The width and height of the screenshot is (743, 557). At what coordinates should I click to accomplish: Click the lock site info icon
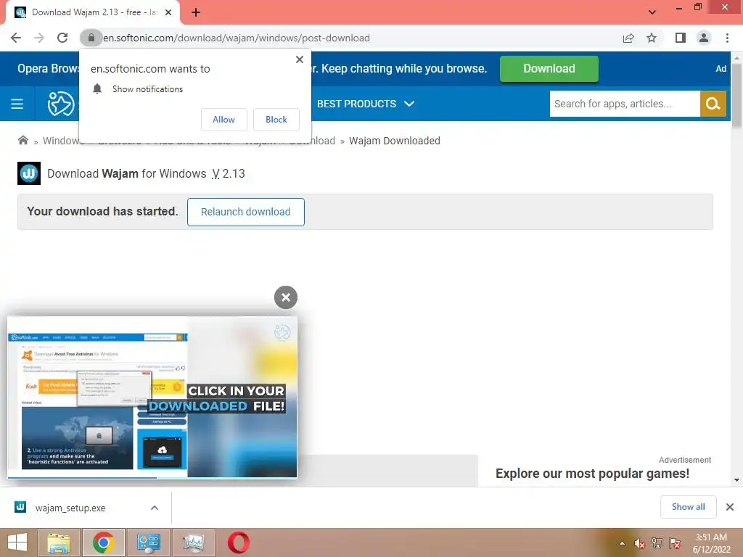(91, 38)
